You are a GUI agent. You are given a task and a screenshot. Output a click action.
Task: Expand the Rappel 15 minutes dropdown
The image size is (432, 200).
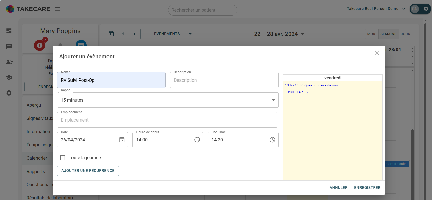pyautogui.click(x=273, y=100)
